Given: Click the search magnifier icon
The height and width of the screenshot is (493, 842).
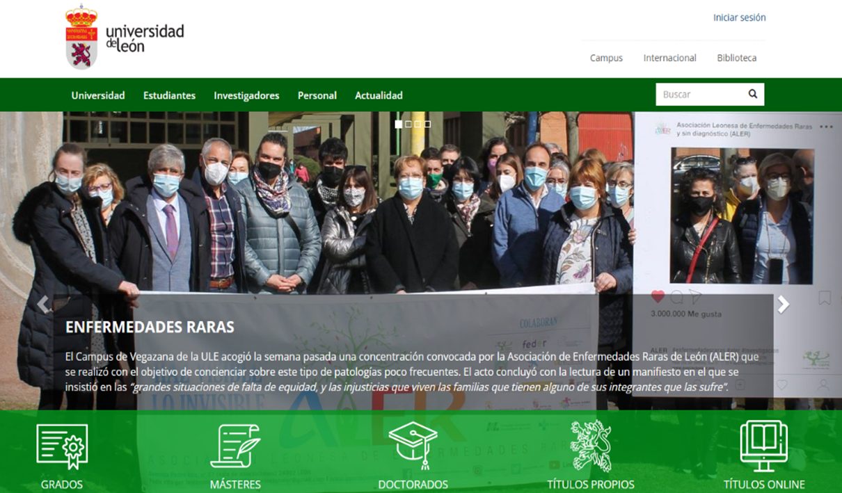Looking at the screenshot, I should coord(752,95).
